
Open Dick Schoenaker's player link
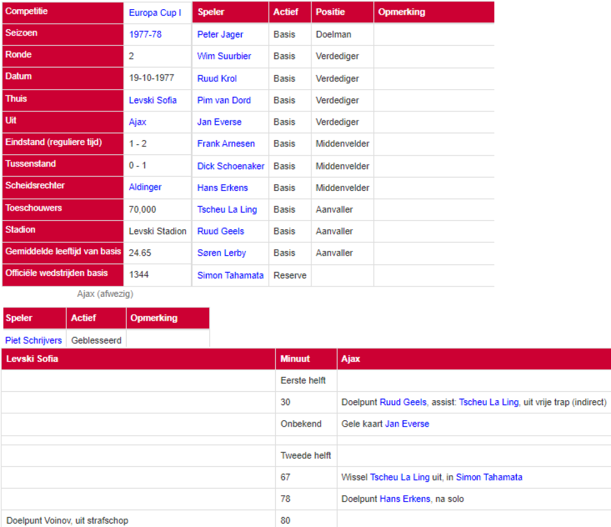pyautogui.click(x=231, y=166)
